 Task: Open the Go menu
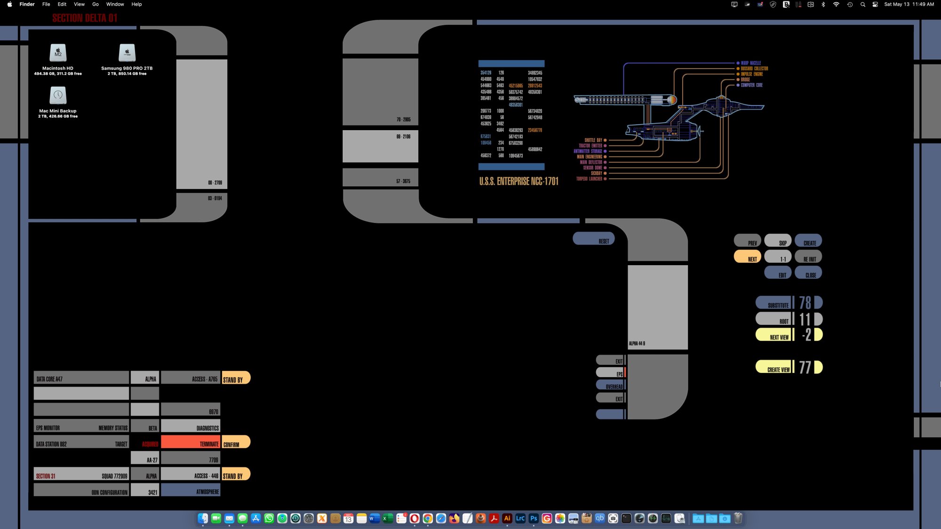point(96,4)
